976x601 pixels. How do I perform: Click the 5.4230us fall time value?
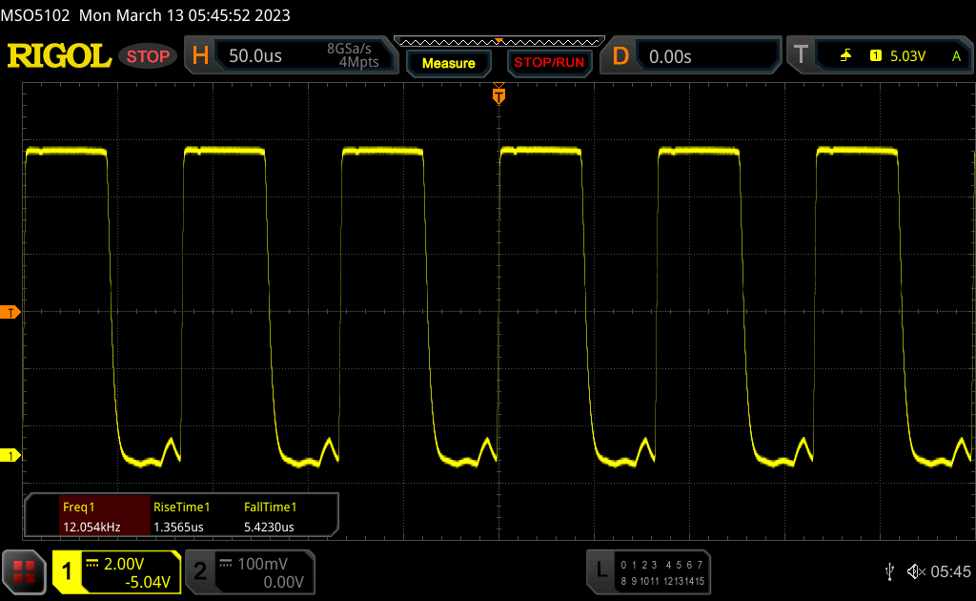(x=269, y=527)
